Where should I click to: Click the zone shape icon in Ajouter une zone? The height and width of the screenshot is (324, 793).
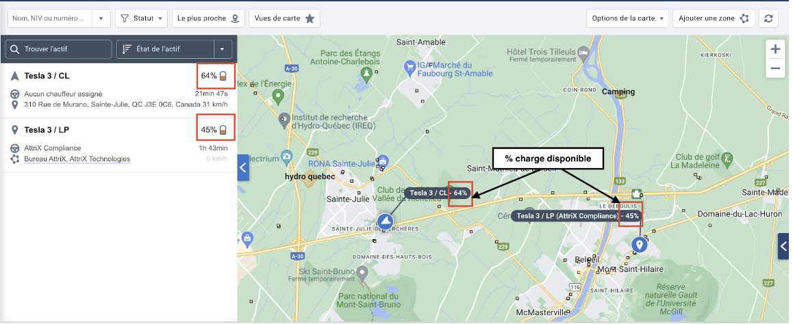(x=744, y=18)
